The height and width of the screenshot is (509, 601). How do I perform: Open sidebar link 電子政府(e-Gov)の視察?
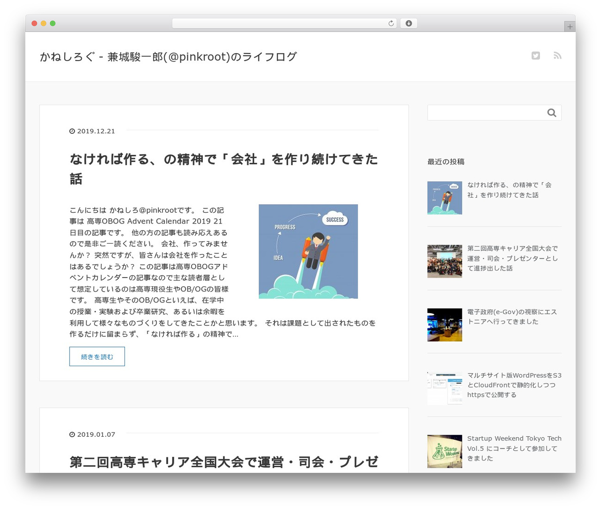point(512,316)
